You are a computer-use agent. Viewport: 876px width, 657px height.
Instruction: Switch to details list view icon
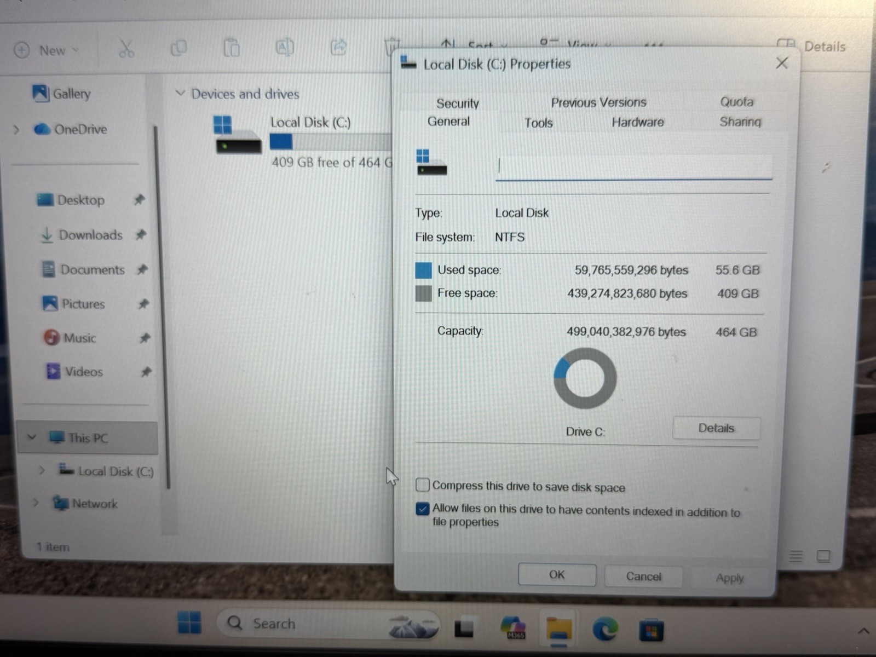(x=796, y=556)
